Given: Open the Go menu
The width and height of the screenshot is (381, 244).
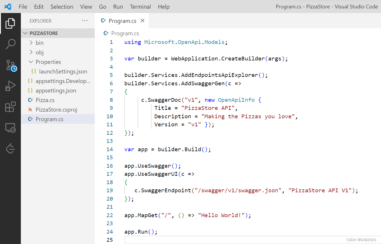Looking at the screenshot, I should point(103,7).
